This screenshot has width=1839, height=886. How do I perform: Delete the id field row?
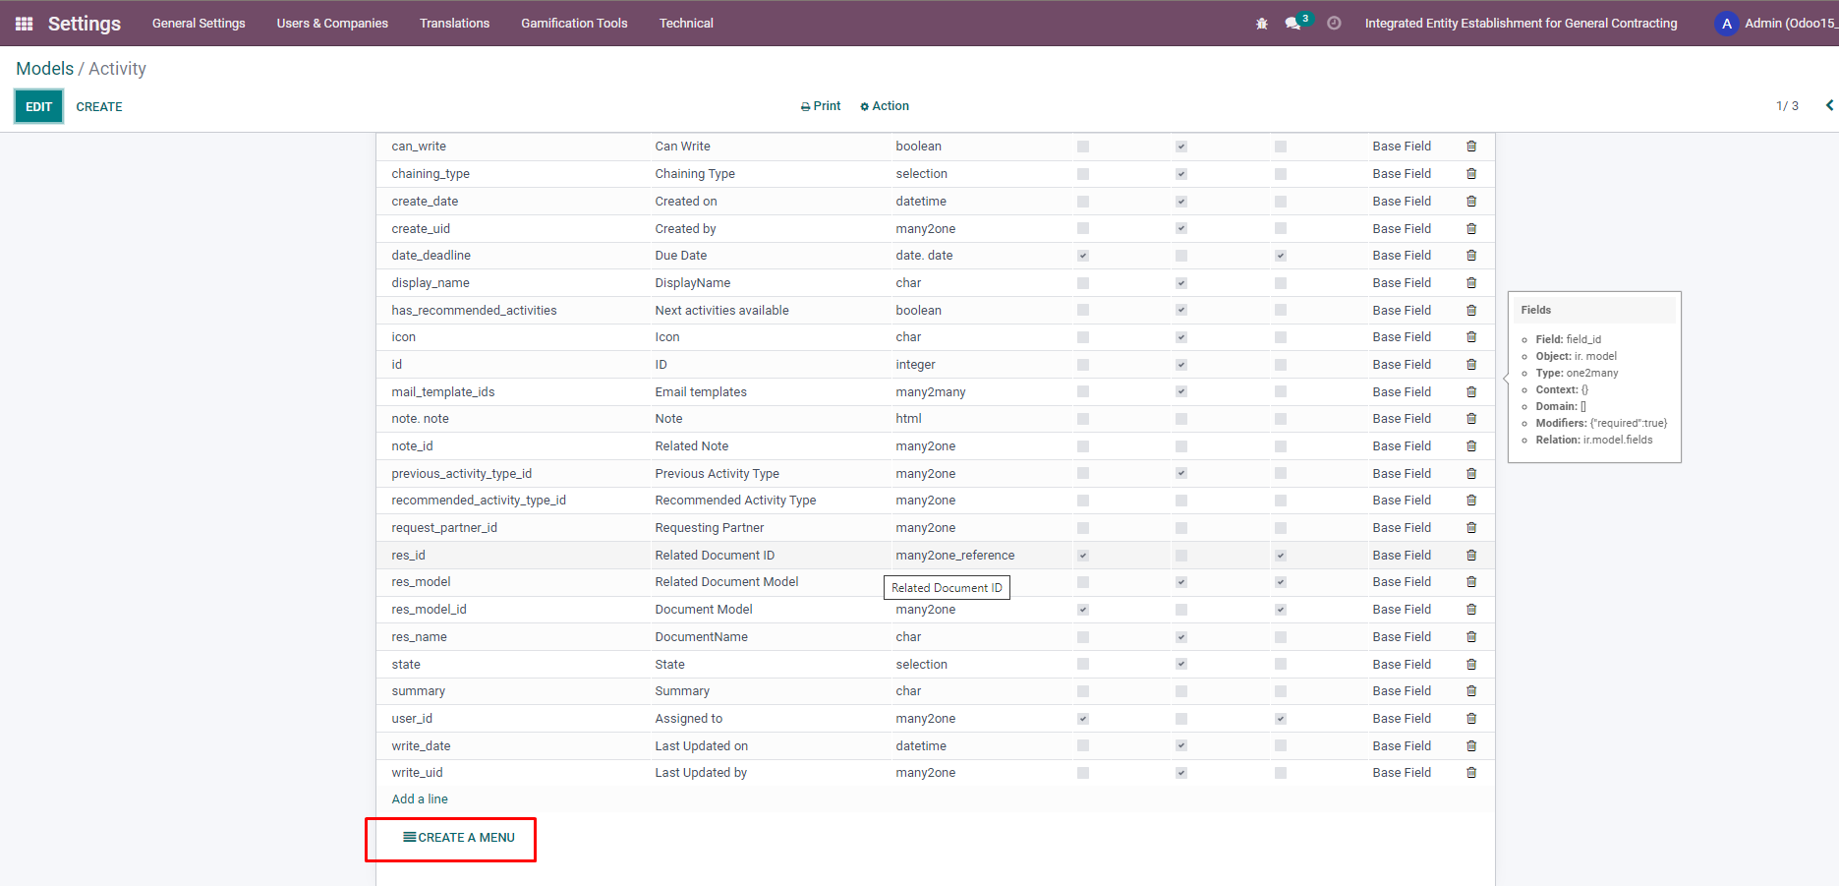(1471, 365)
